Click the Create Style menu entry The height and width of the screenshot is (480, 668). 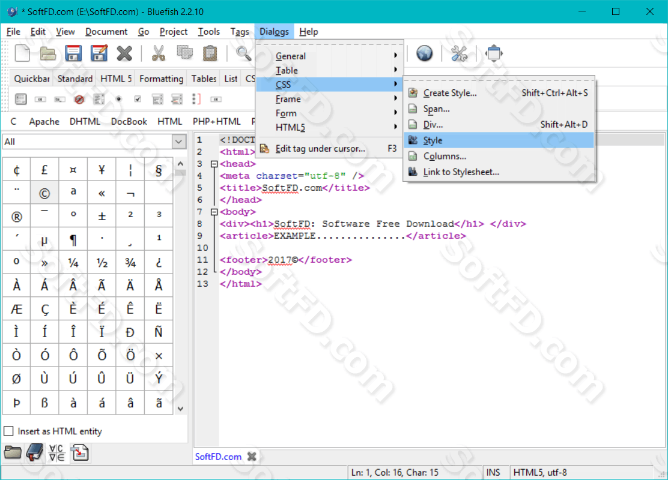[499, 93]
